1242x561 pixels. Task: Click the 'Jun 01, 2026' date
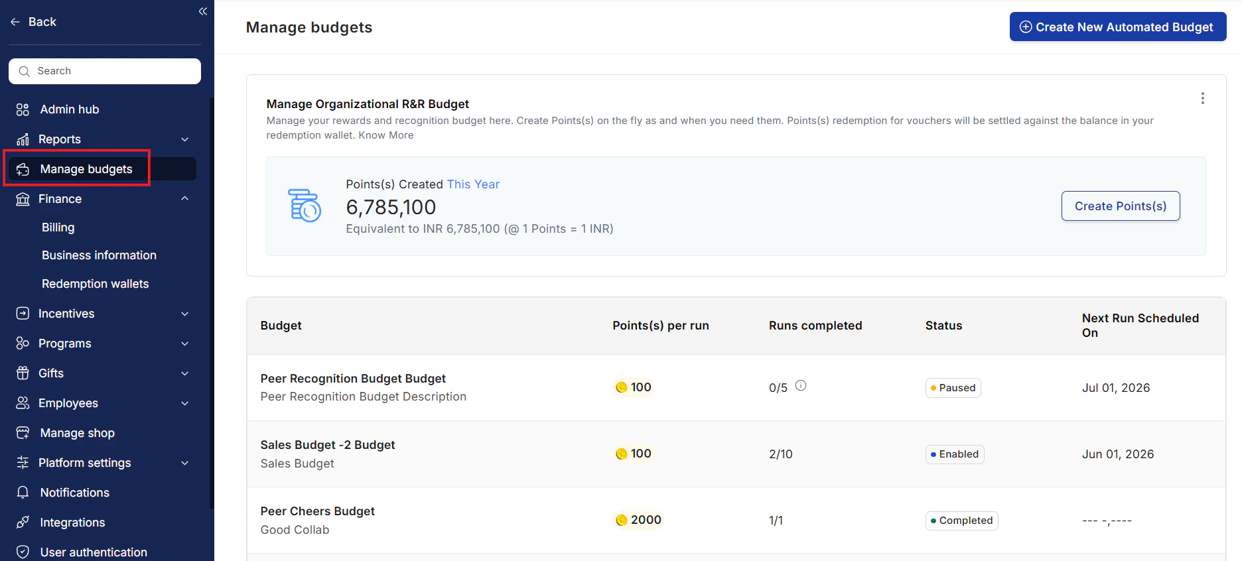pos(1118,454)
